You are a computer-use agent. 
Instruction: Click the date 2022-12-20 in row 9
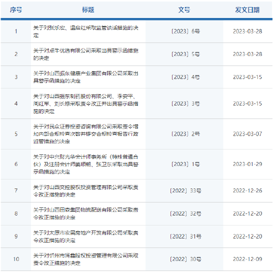pos(247,236)
